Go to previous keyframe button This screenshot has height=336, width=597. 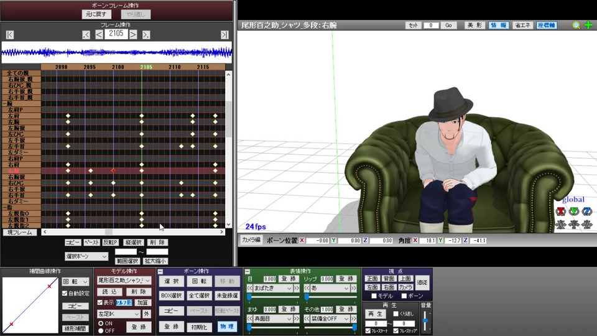[86, 35]
